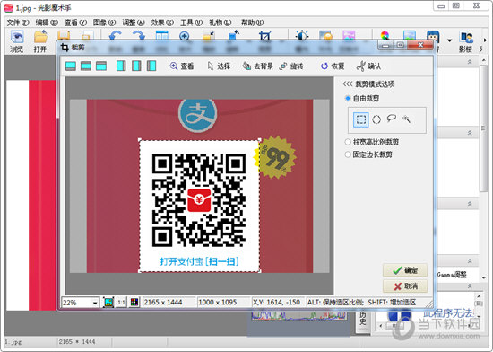This screenshot has height=352, width=493.
Task: Click crop preset icon with gray top strip
Action: pyautogui.click(x=101, y=66)
